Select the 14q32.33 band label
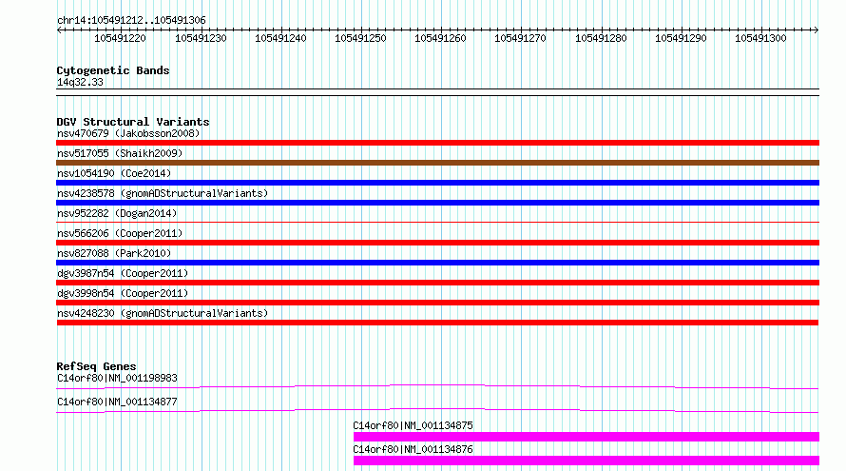Viewport: 846px width, 471px height. pos(80,82)
